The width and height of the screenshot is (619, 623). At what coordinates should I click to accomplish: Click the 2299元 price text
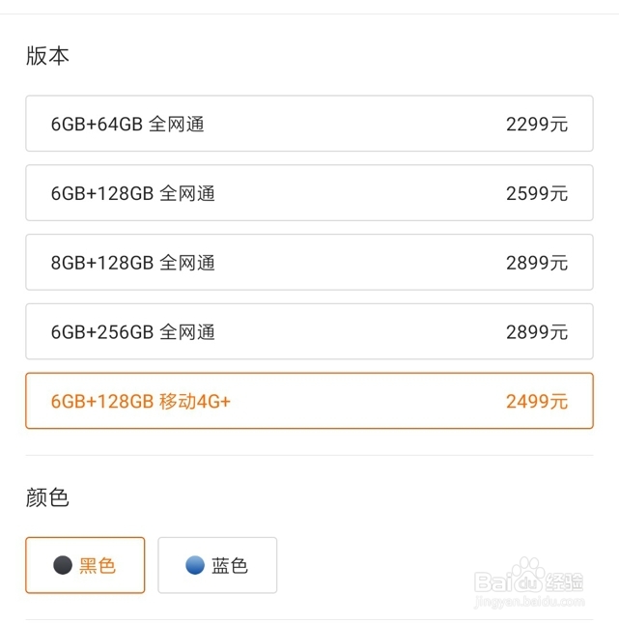pyautogui.click(x=537, y=124)
